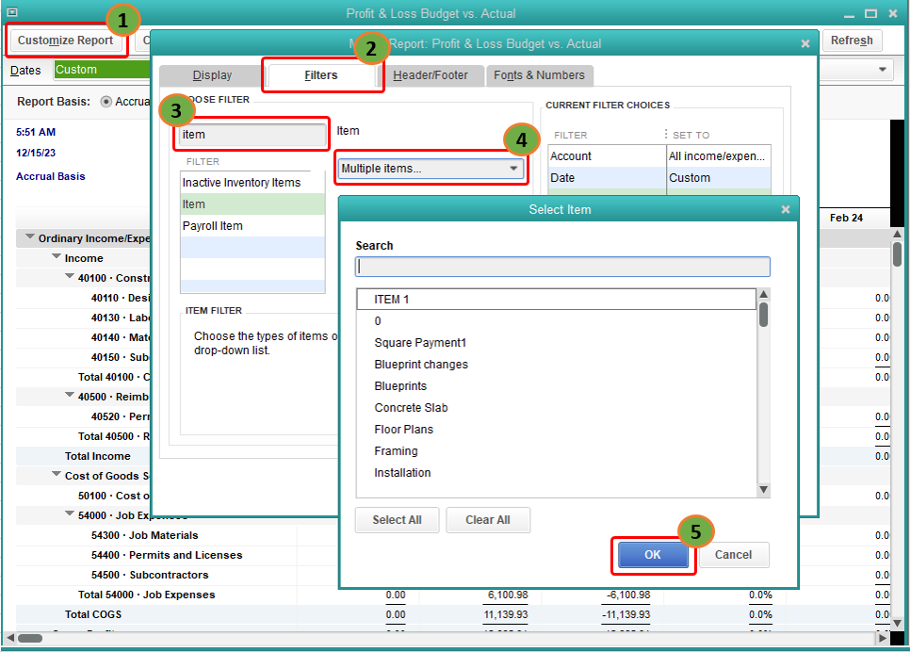Select the Item filter in list
Image resolution: width=910 pixels, height=652 pixels.
tap(252, 204)
